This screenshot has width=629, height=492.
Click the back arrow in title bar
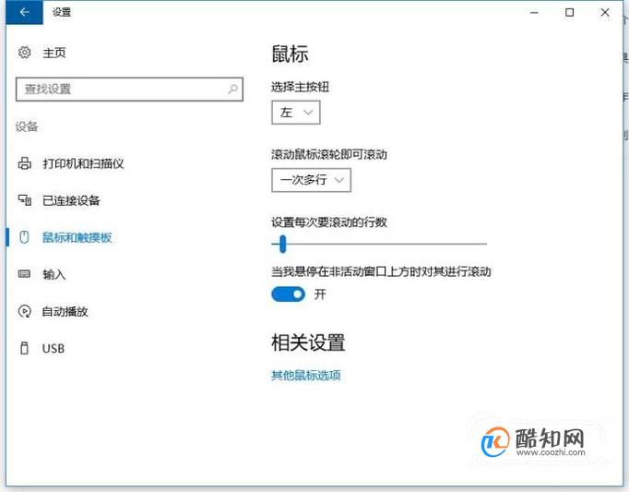click(x=24, y=12)
